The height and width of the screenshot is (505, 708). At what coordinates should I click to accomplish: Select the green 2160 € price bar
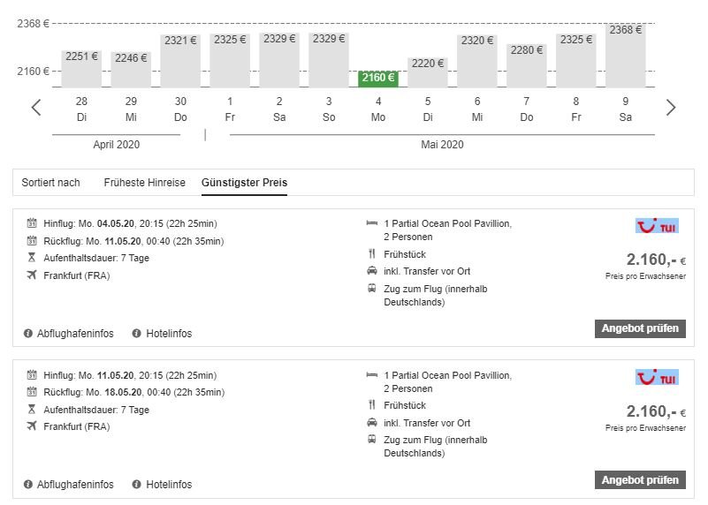click(x=378, y=78)
